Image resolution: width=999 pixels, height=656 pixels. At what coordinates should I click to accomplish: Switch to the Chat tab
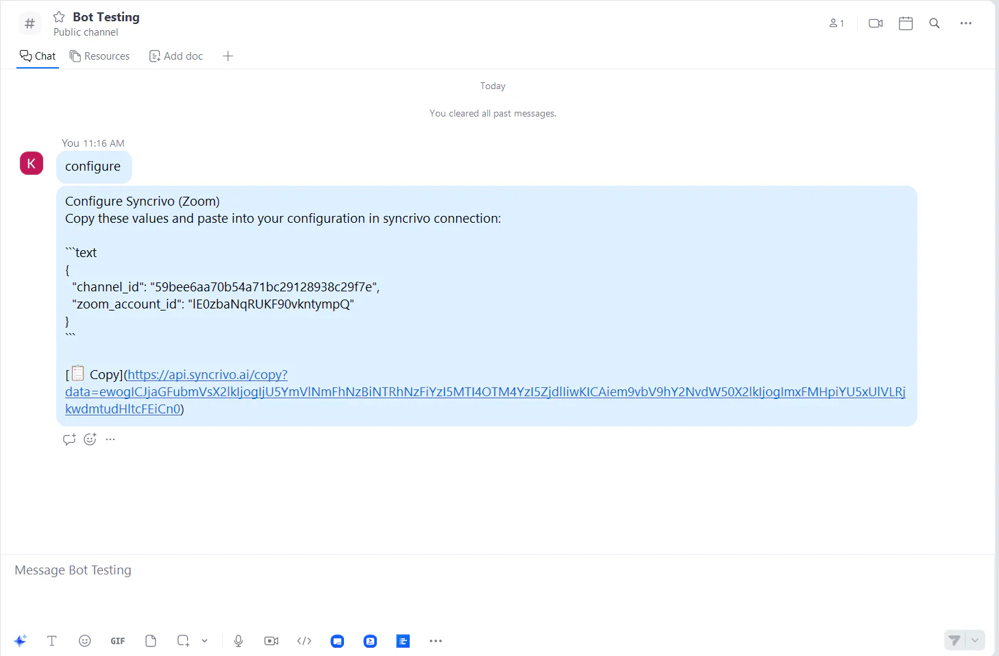pos(38,56)
